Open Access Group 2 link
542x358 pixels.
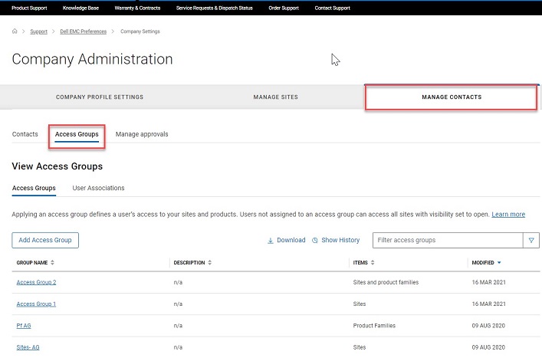36,283
